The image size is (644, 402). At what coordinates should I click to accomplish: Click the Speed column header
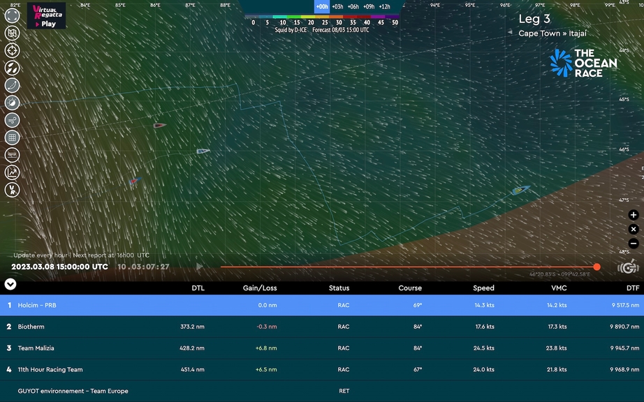tap(483, 288)
